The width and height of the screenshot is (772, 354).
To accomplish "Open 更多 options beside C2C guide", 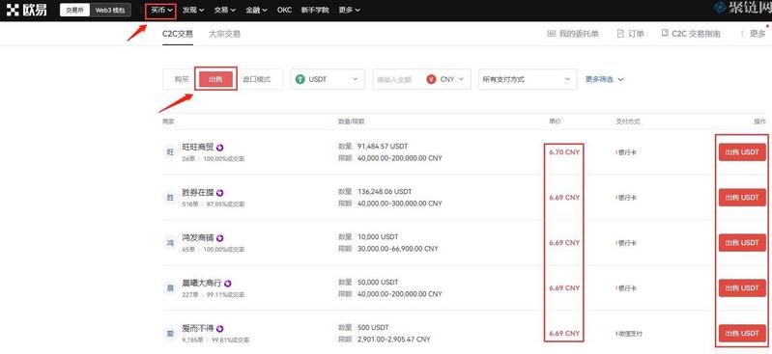I will pos(754,34).
